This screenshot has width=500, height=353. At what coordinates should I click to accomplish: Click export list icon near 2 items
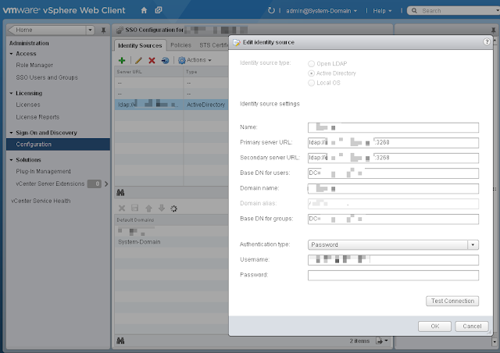pos(379,341)
